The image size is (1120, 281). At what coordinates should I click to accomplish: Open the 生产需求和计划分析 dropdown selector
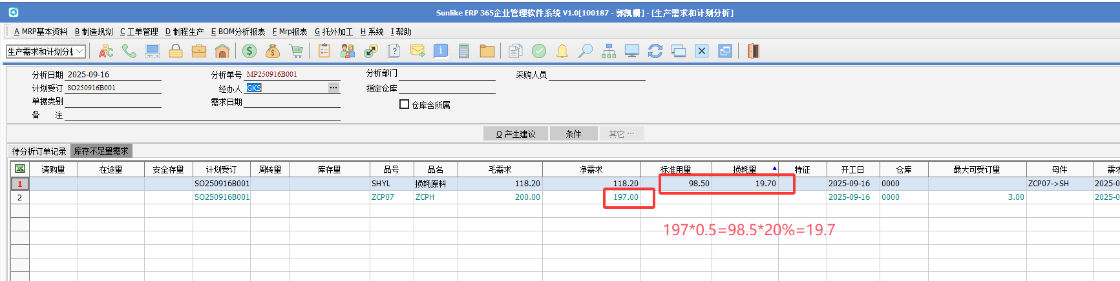[79, 51]
